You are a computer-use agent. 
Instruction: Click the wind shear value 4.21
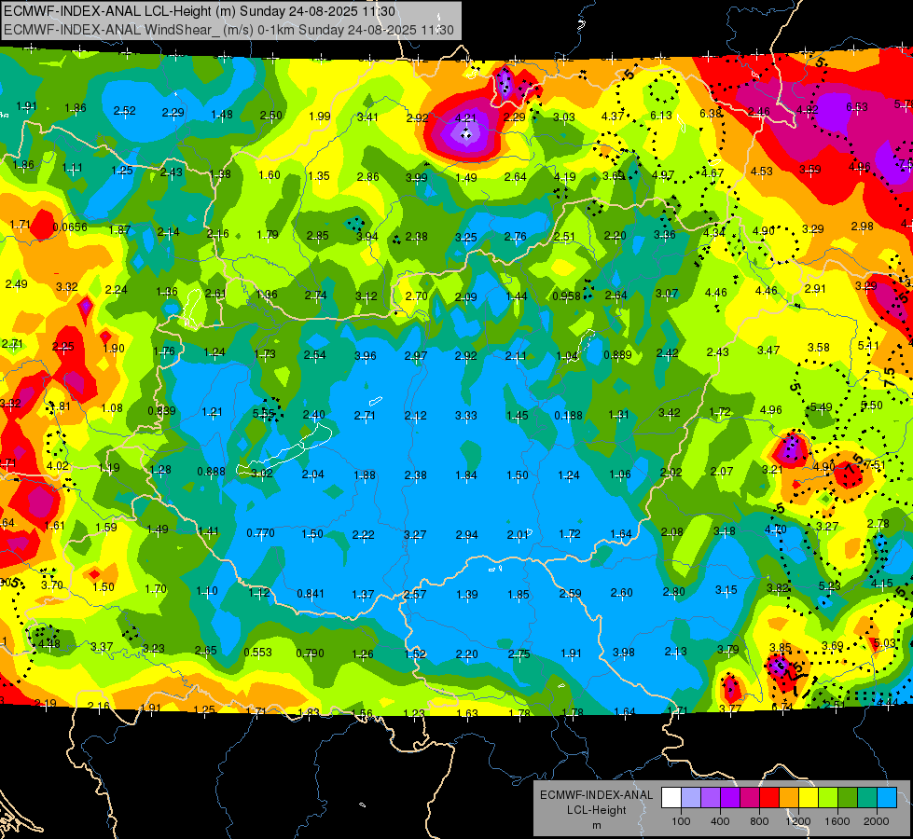[465, 118]
